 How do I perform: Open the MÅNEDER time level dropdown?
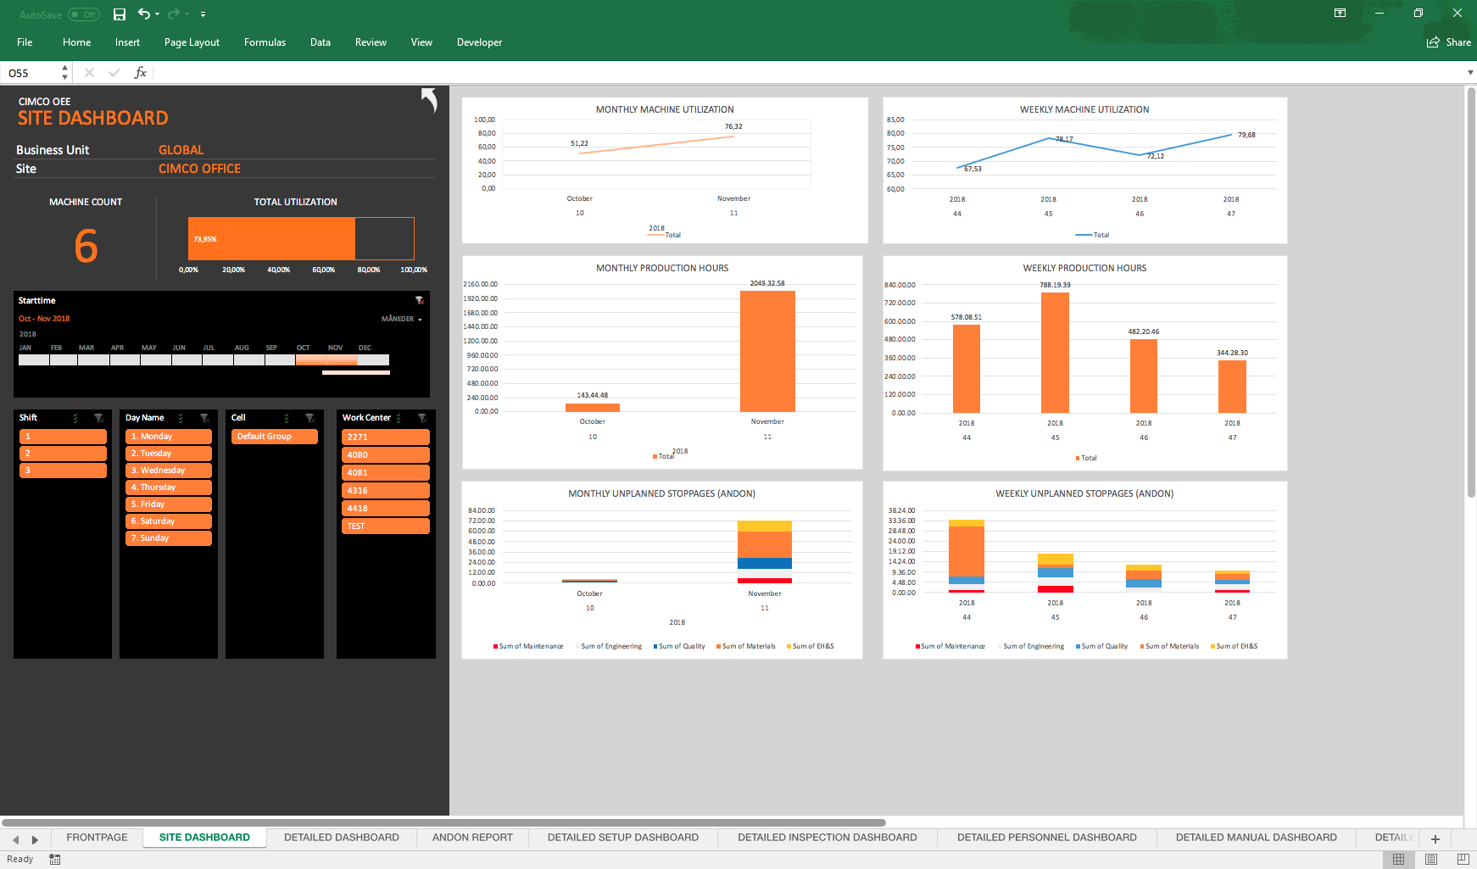click(401, 320)
